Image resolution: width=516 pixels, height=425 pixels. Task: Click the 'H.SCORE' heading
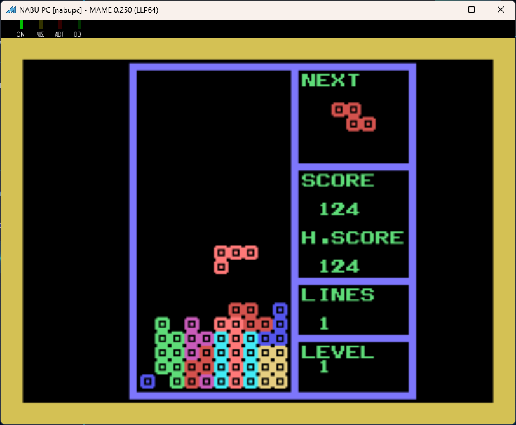[x=352, y=238]
